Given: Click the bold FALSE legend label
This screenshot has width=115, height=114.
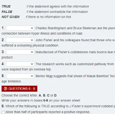Looking at the screenshot, I should [x=7, y=12].
